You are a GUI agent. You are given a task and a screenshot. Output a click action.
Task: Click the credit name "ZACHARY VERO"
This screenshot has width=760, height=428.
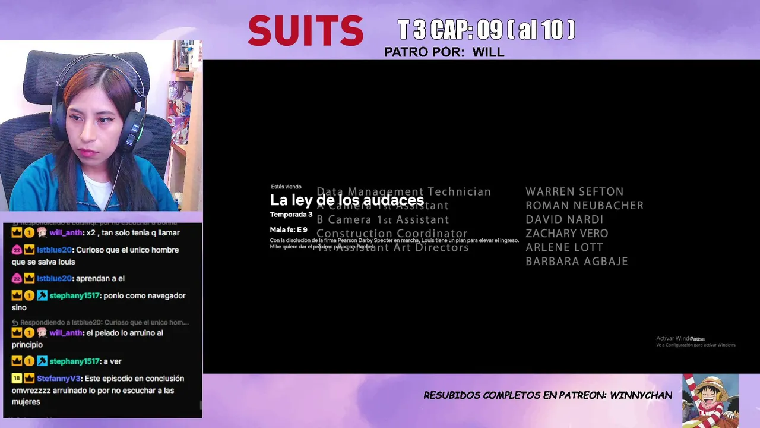(x=567, y=233)
